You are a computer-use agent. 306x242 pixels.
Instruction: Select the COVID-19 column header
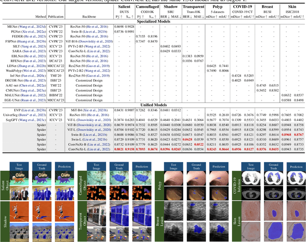(242, 7)
